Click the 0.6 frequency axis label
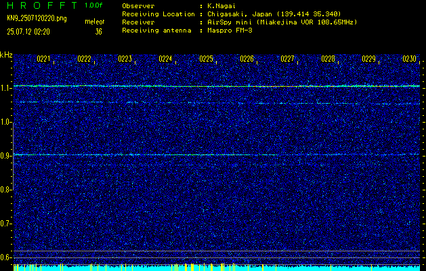This screenshot has height=271, width=426. tap(5, 257)
